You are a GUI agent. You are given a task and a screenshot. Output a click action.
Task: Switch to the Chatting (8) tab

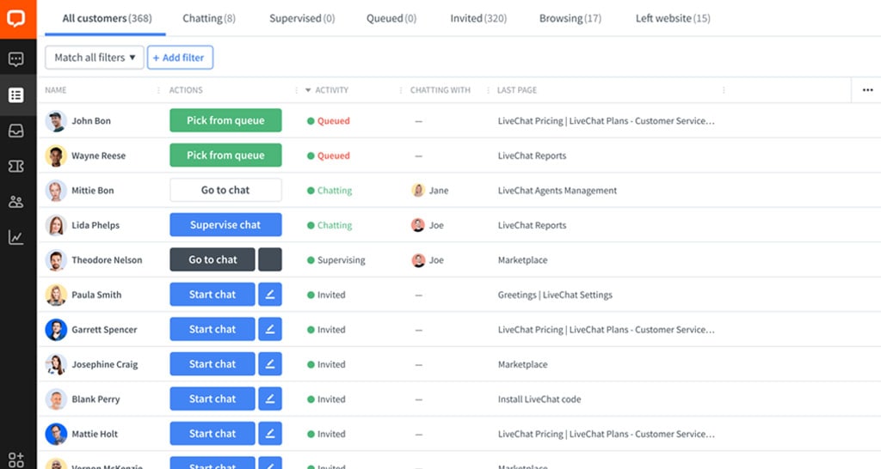(x=208, y=18)
